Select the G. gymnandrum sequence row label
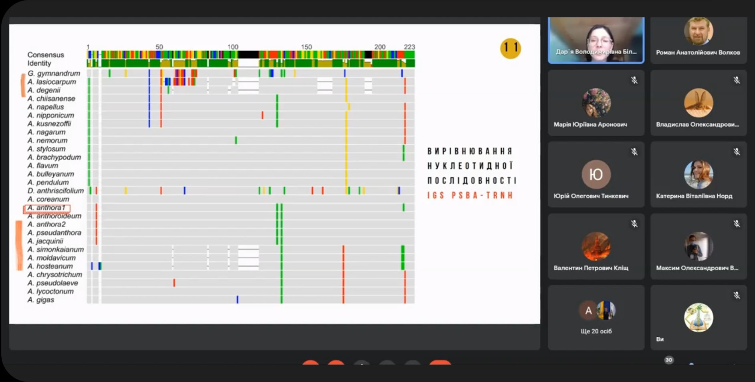This screenshot has width=755, height=382. click(54, 73)
